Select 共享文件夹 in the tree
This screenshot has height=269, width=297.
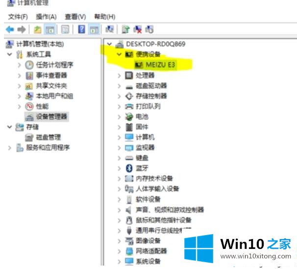point(51,86)
